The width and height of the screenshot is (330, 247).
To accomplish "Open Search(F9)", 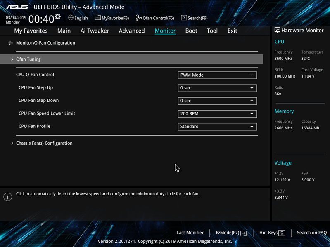I will [x=194, y=18].
